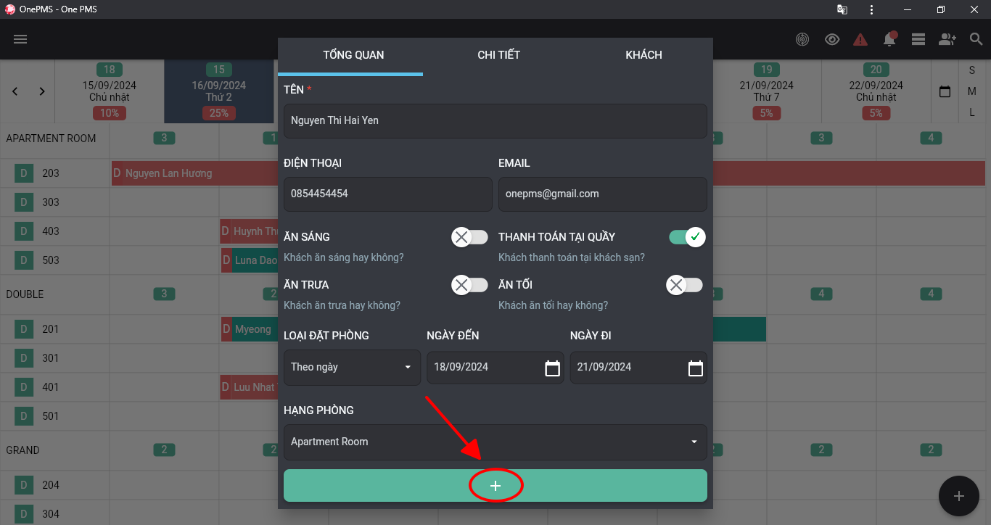Screen dimensions: 991x525
Task: Click the eye view icon in top bar
Action: click(x=832, y=39)
